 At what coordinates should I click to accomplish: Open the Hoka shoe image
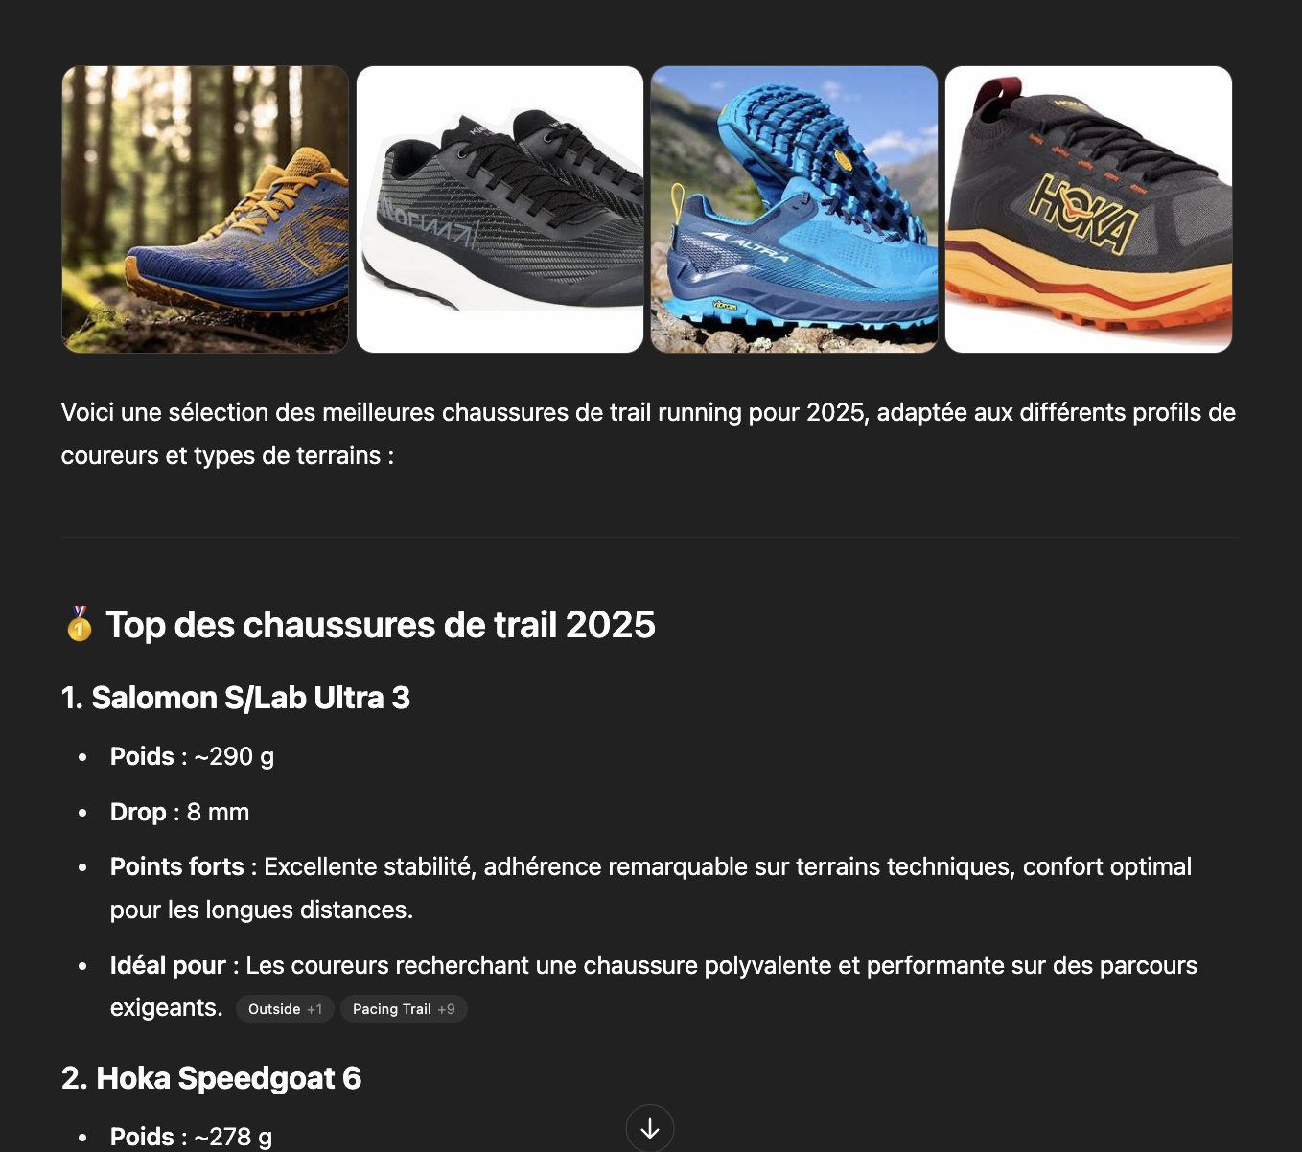1088,209
